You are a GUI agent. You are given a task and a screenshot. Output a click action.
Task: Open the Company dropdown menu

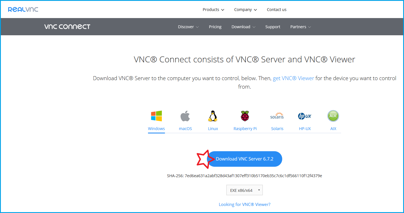pyautogui.click(x=246, y=10)
